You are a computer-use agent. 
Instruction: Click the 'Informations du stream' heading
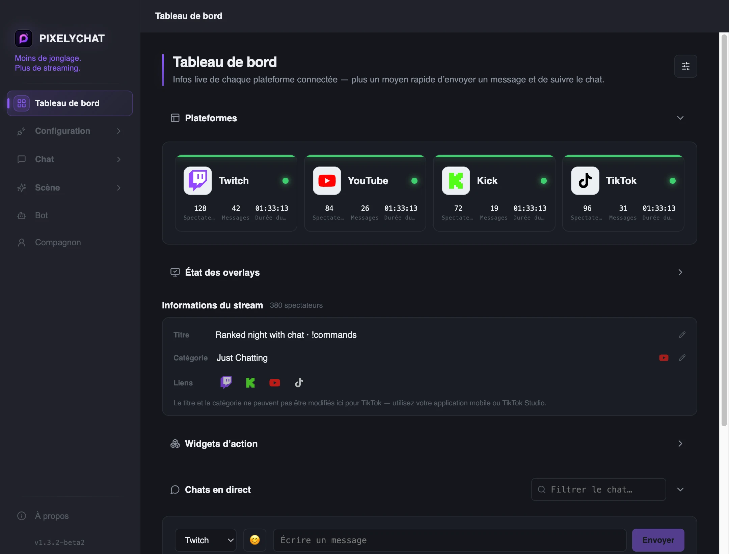[212, 305]
